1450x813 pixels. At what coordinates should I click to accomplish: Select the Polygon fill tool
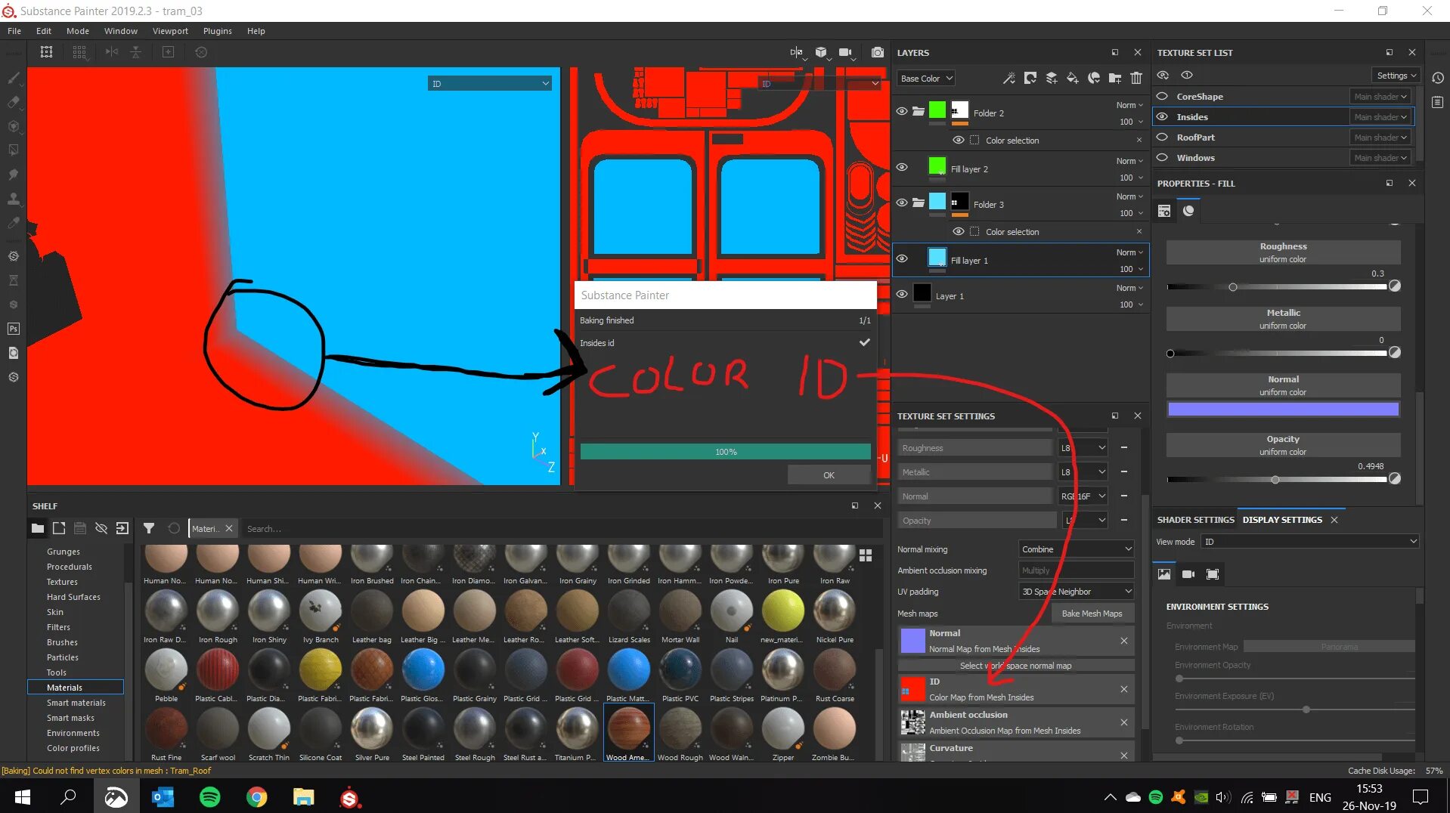14,150
